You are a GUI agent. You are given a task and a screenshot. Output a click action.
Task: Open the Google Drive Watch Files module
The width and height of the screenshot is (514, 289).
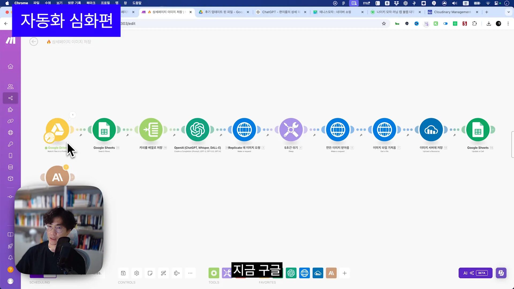click(x=57, y=130)
